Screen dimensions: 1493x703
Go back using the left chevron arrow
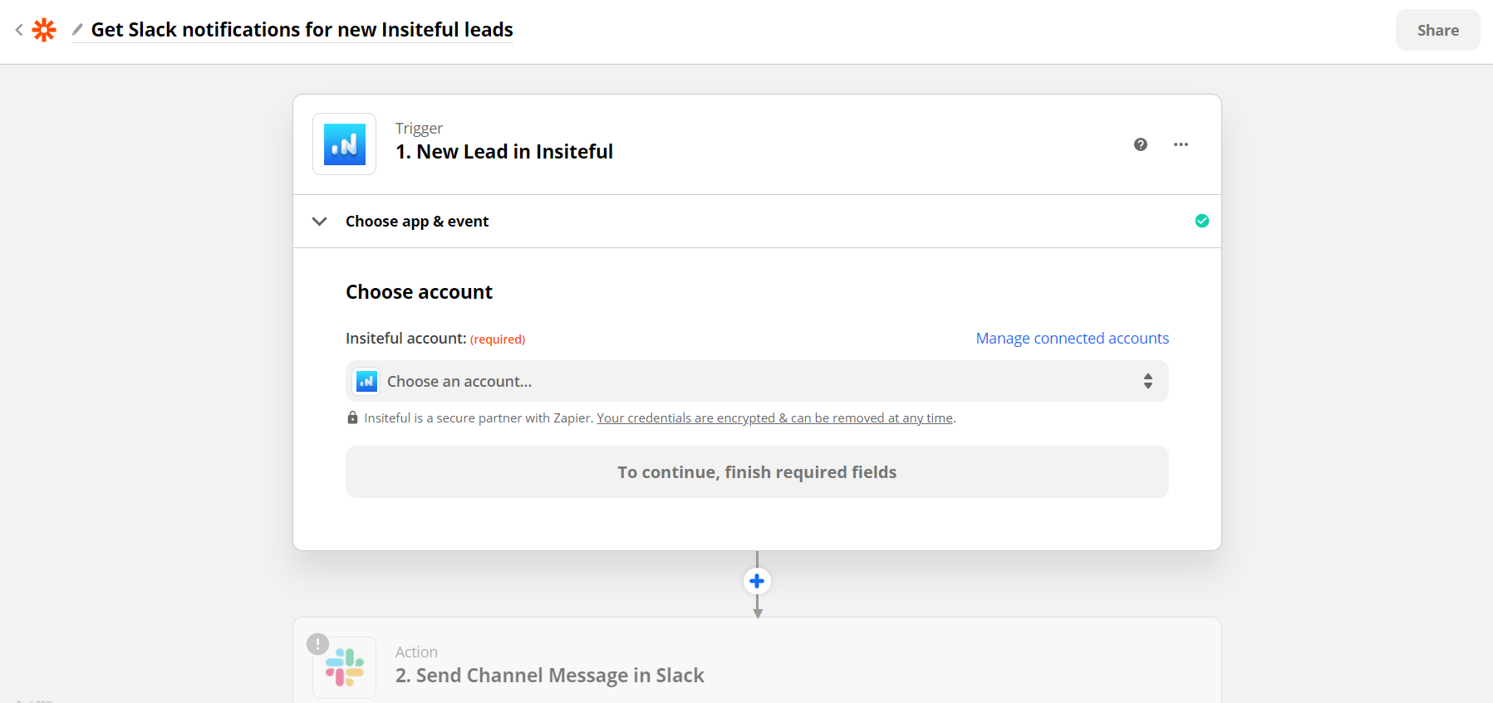coord(19,30)
